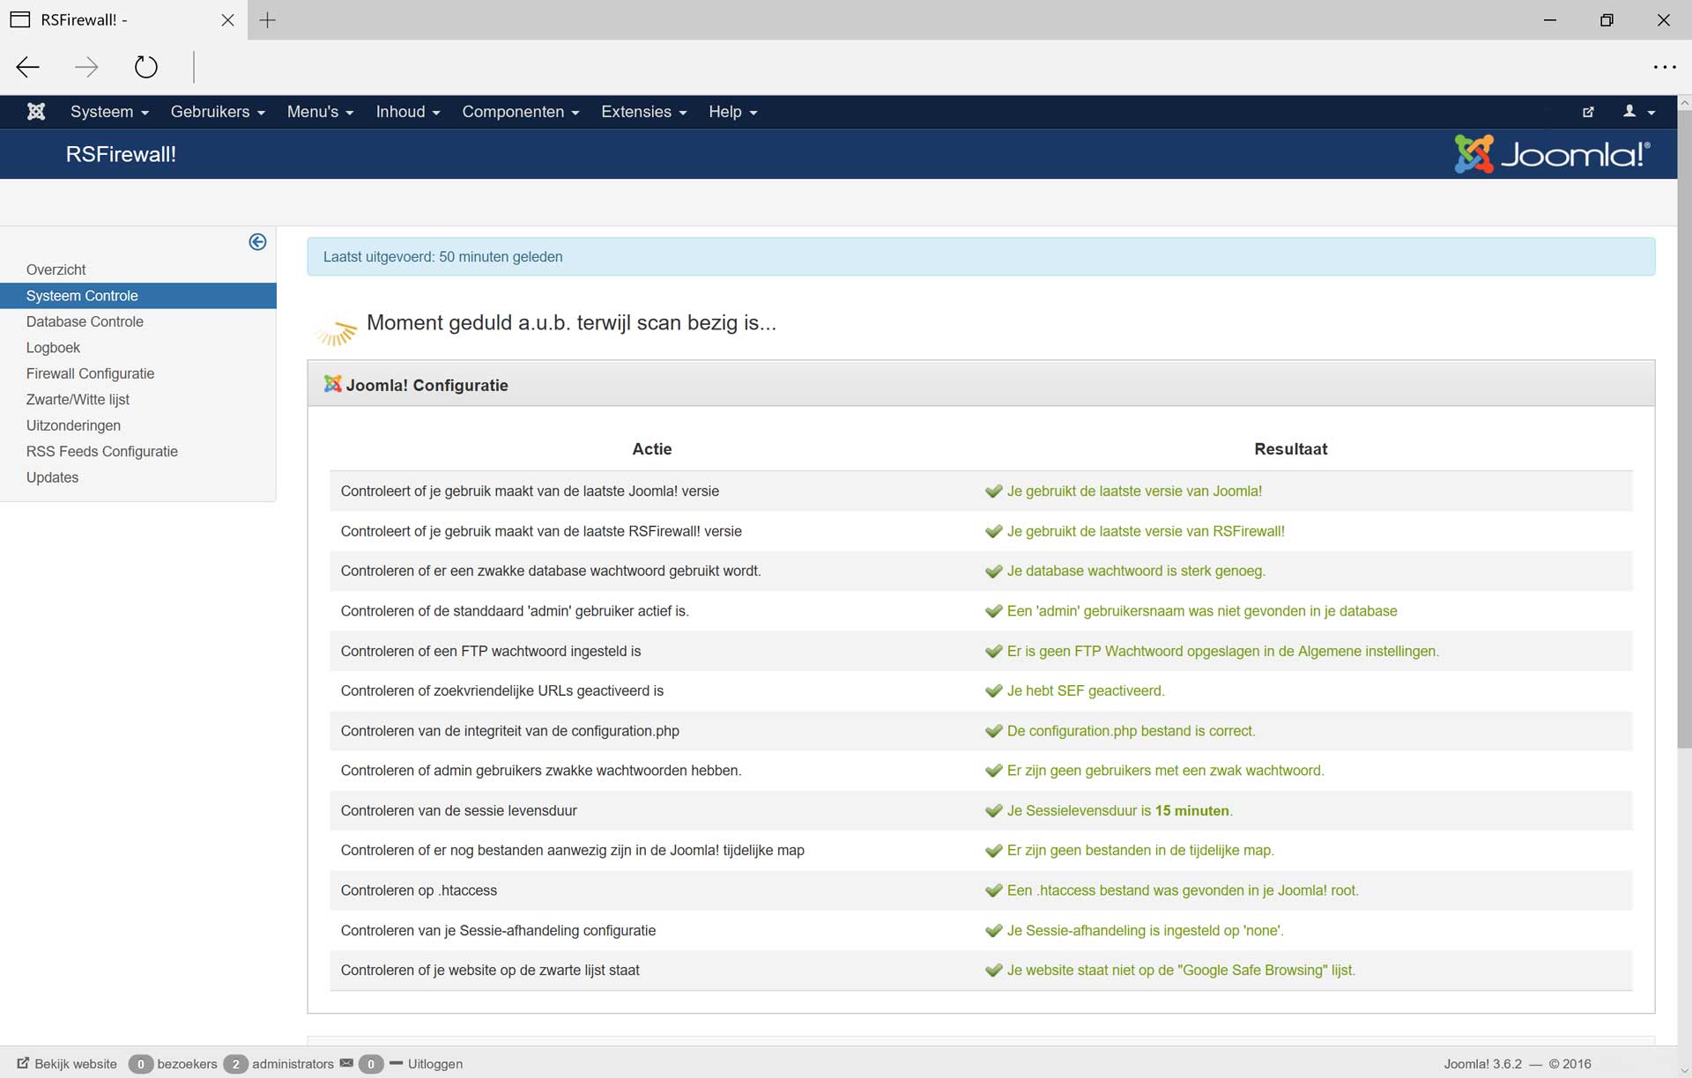This screenshot has height=1078, width=1692.
Task: Click the messages envelope icon in status bar
Action: (x=346, y=1063)
